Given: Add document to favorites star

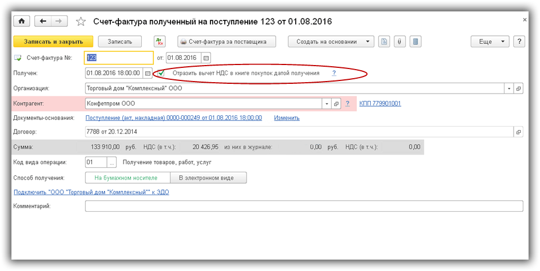Looking at the screenshot, I should 81,22.
